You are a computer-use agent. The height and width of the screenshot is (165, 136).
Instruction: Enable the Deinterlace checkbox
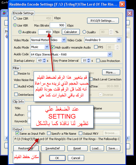[16, 94]
